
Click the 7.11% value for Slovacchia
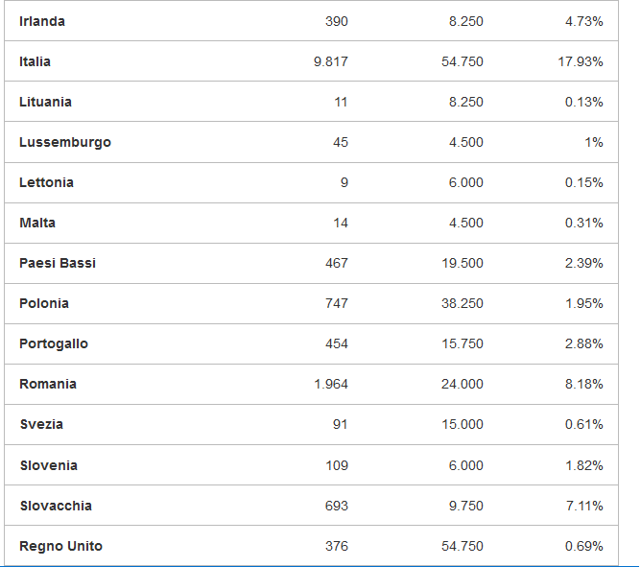click(584, 506)
